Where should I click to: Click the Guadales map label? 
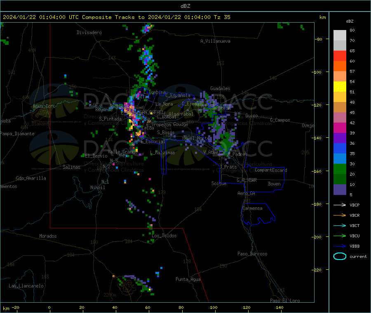tap(220, 88)
